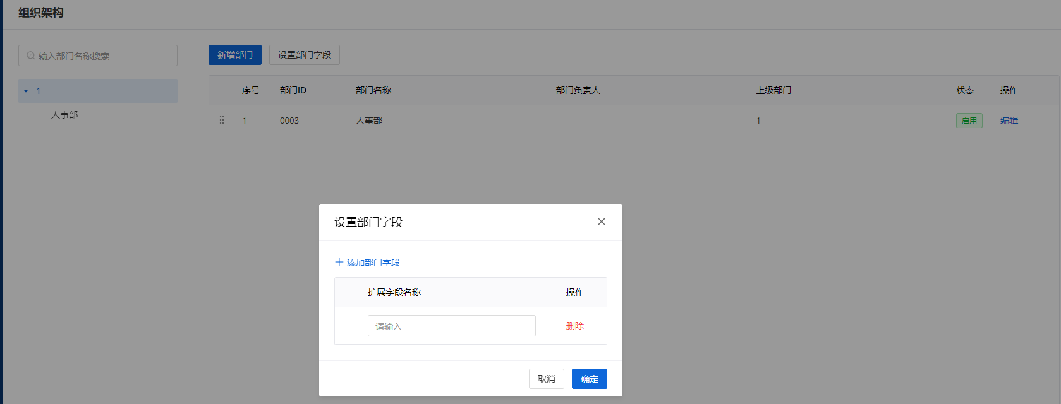Select 人事部 in the department tree

click(64, 115)
